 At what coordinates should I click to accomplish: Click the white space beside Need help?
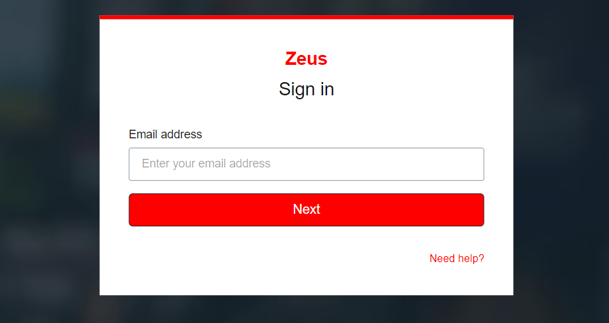tap(272, 259)
